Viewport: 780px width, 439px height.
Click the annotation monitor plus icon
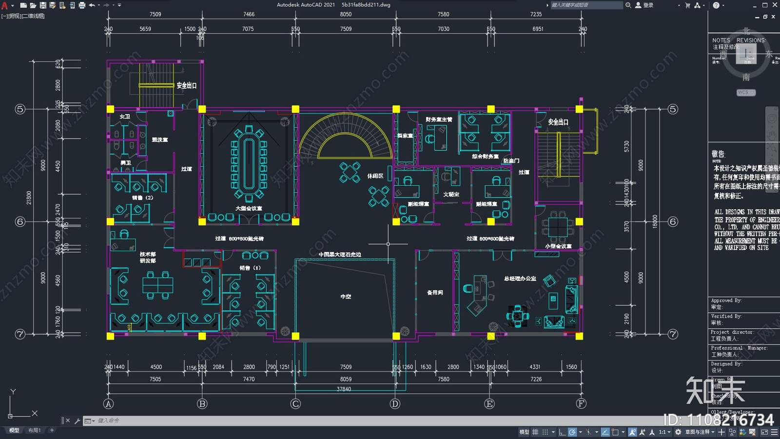721,432
